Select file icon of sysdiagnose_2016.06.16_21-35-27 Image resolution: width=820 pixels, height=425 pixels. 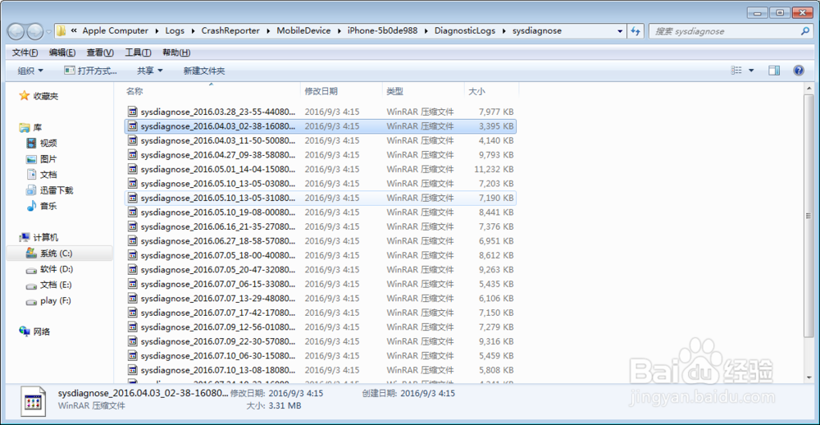coord(133,226)
